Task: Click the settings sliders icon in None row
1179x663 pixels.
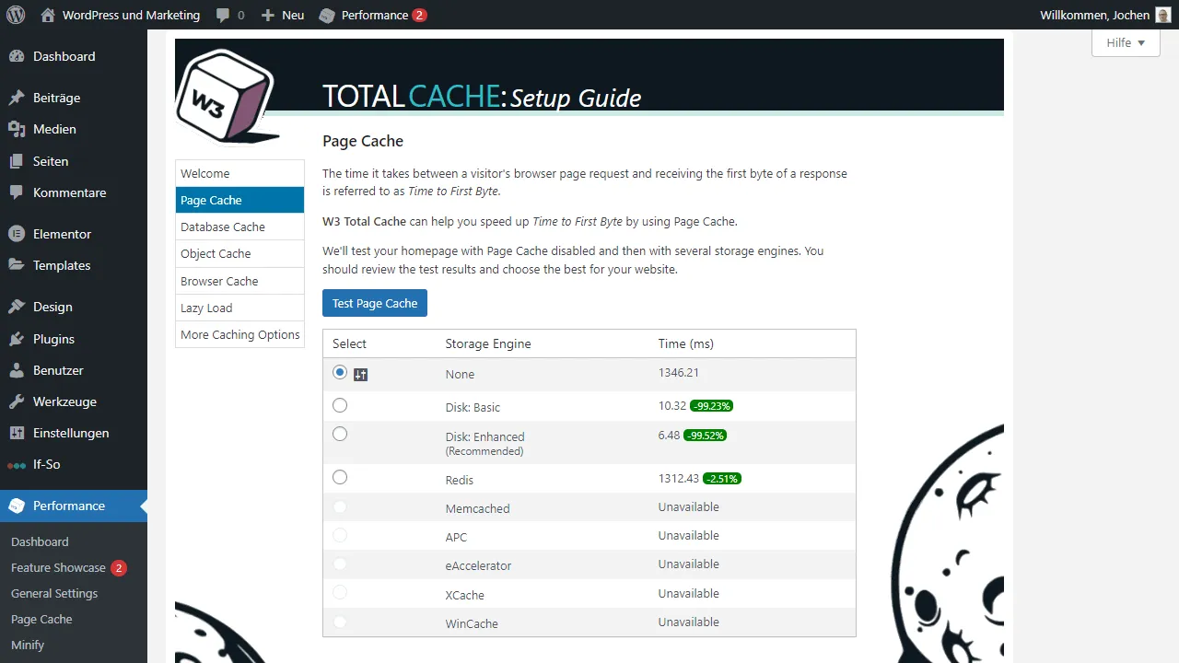Action: pos(361,375)
